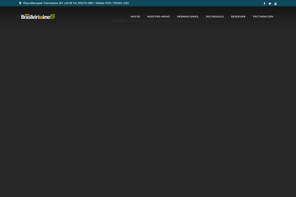The height and width of the screenshot is (197, 296).
Task: View the Promociones page
Action: [x=187, y=17]
